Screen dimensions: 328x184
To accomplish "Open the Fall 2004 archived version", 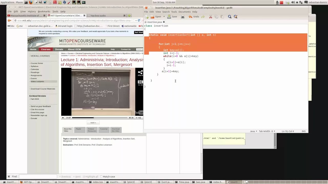I will pyautogui.click(x=35, y=99).
